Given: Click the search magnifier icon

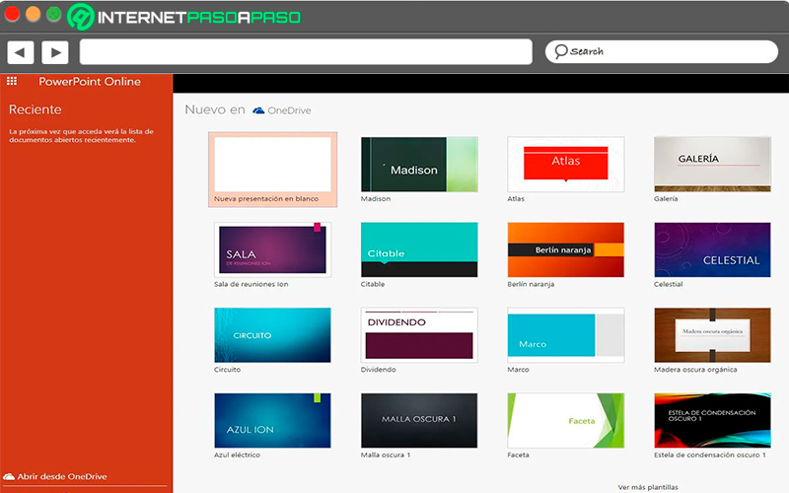Looking at the screenshot, I should 560,51.
